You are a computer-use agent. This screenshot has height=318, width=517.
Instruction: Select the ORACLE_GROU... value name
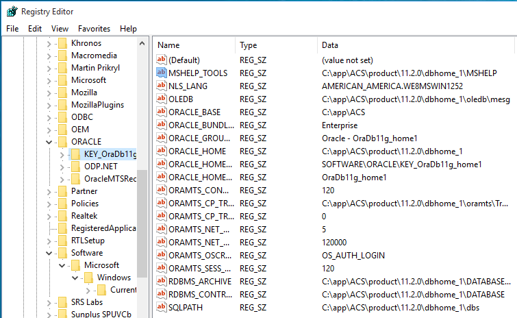(x=199, y=138)
